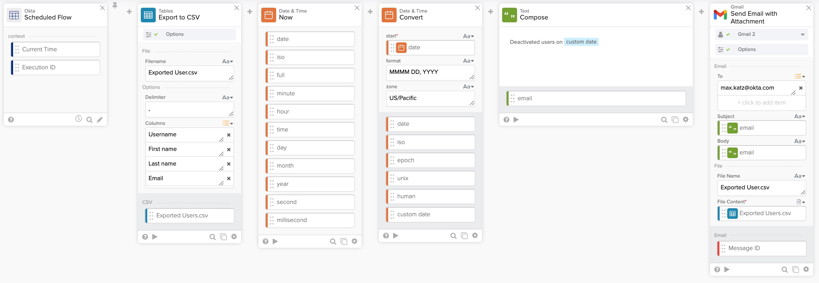Open gear settings on Now card
The height and width of the screenshot is (283, 819).
click(x=354, y=241)
